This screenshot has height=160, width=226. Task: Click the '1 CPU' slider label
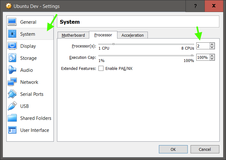pyautogui.click(x=104, y=48)
